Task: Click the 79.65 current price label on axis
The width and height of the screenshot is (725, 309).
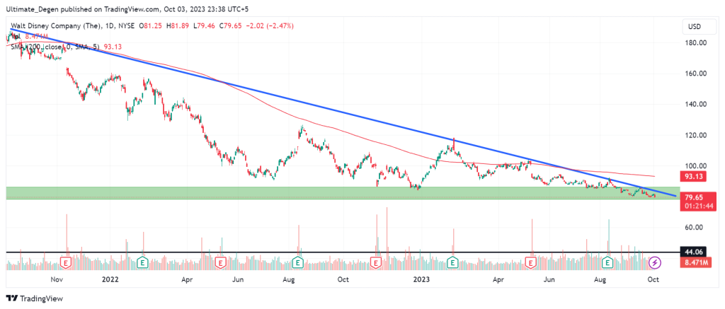Action: click(x=692, y=197)
